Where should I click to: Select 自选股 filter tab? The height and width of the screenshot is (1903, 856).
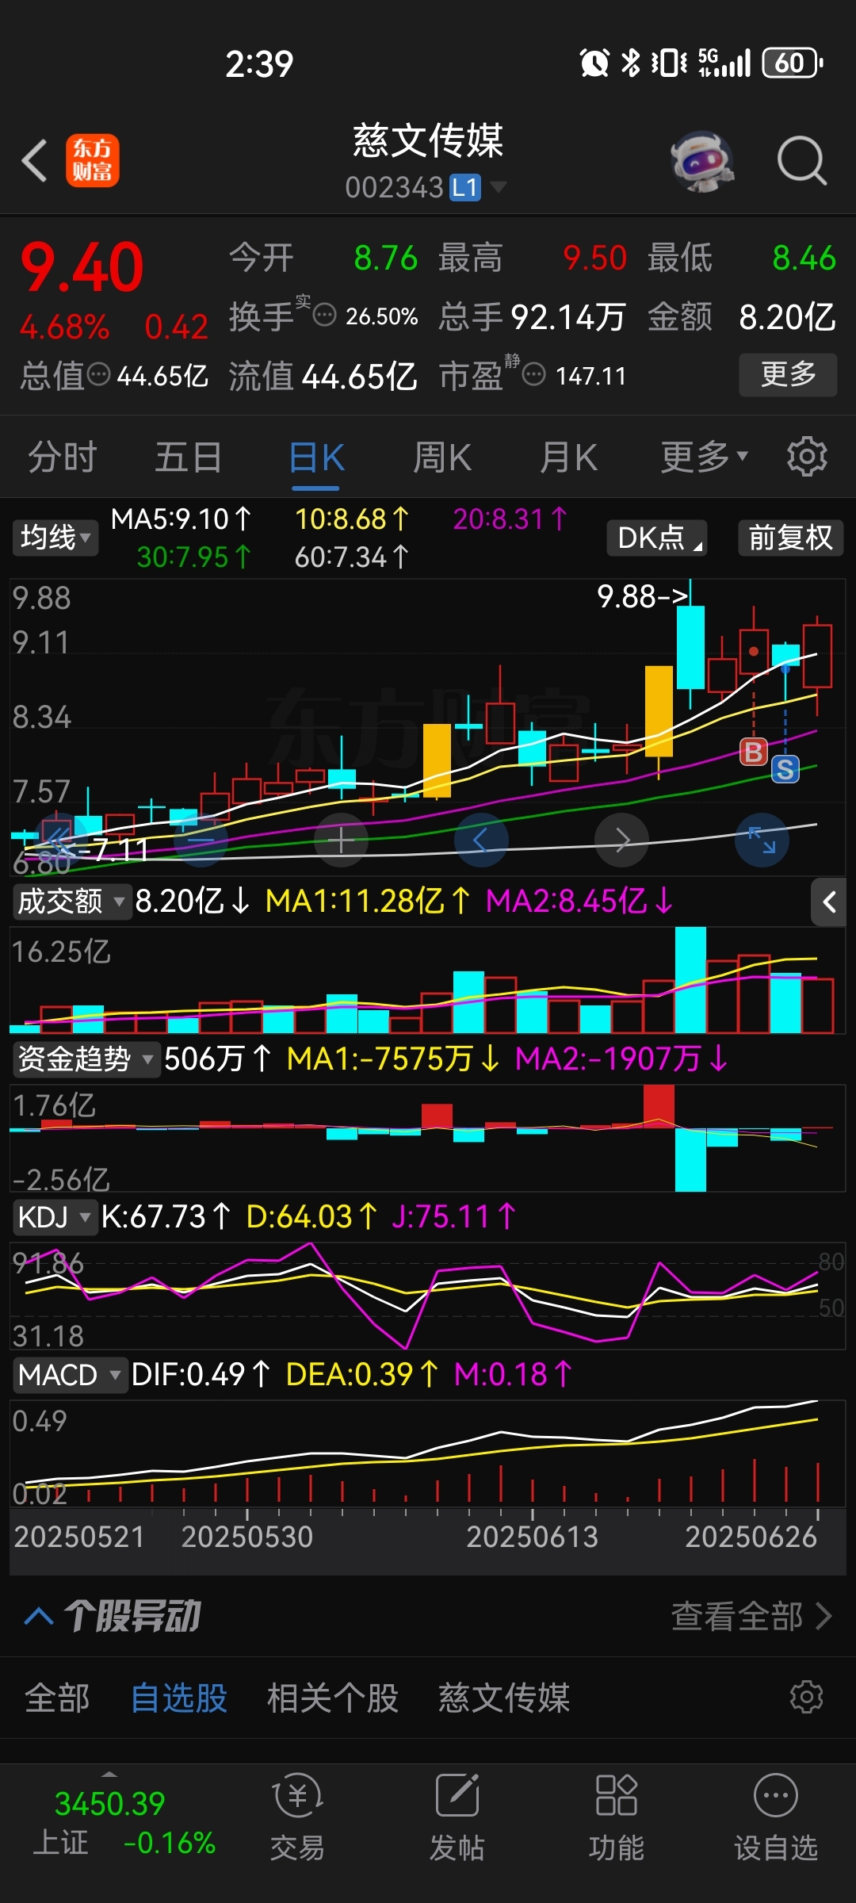[x=179, y=1698]
